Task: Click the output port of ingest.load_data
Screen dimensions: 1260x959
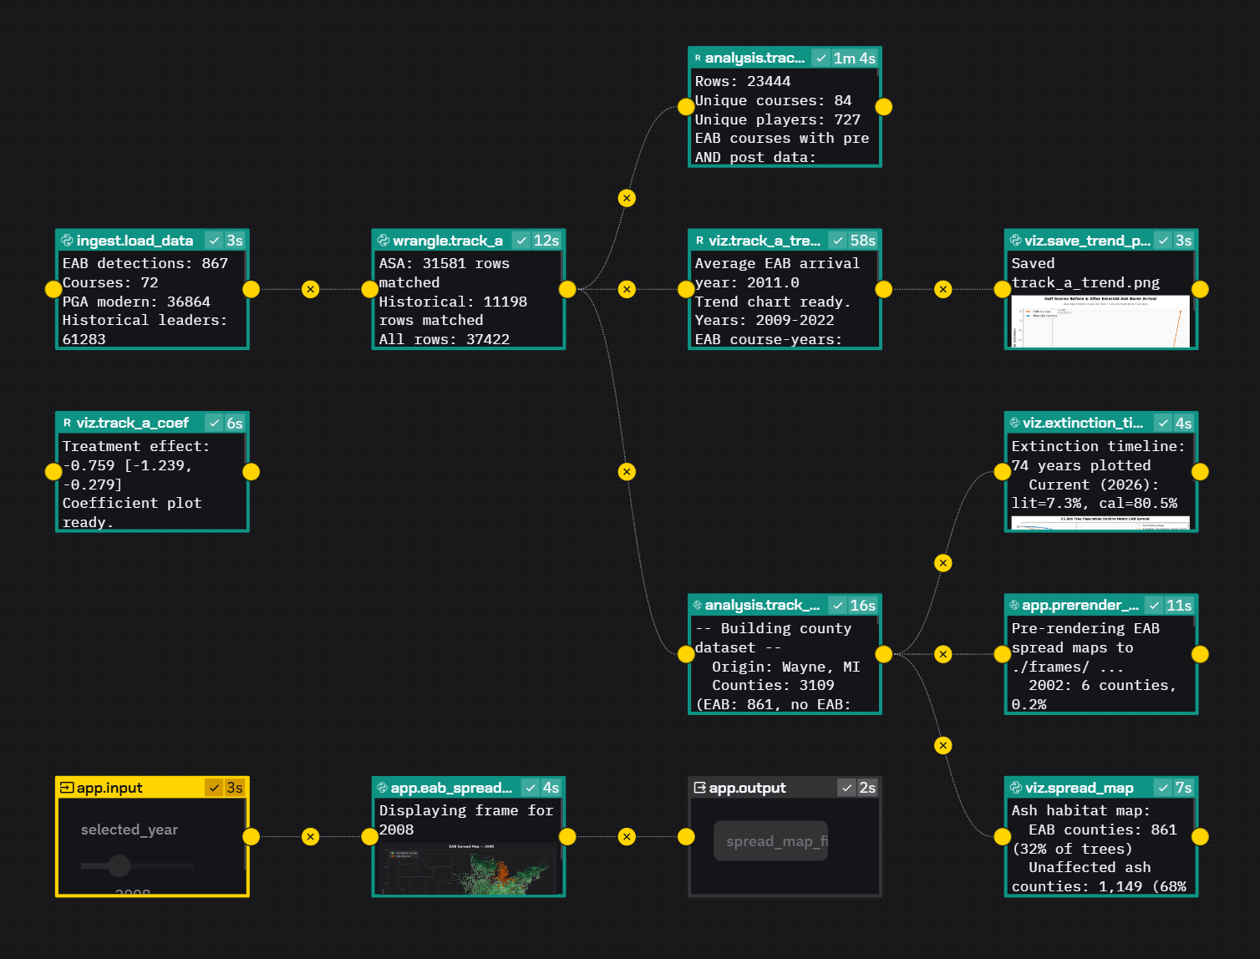Action: (x=251, y=290)
